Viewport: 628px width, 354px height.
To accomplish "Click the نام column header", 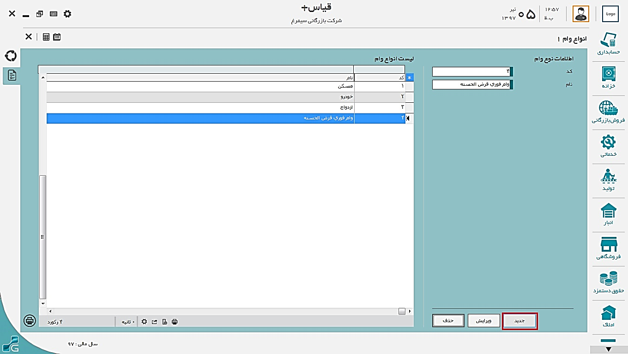I will 200,78.
